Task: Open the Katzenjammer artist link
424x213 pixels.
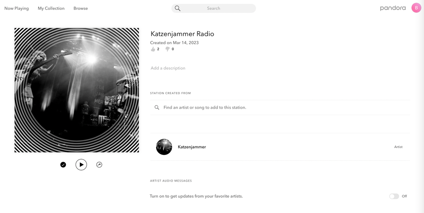Action: tap(192, 147)
